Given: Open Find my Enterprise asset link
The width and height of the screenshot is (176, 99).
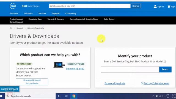Looking at the screenshot, I should coord(156,83).
